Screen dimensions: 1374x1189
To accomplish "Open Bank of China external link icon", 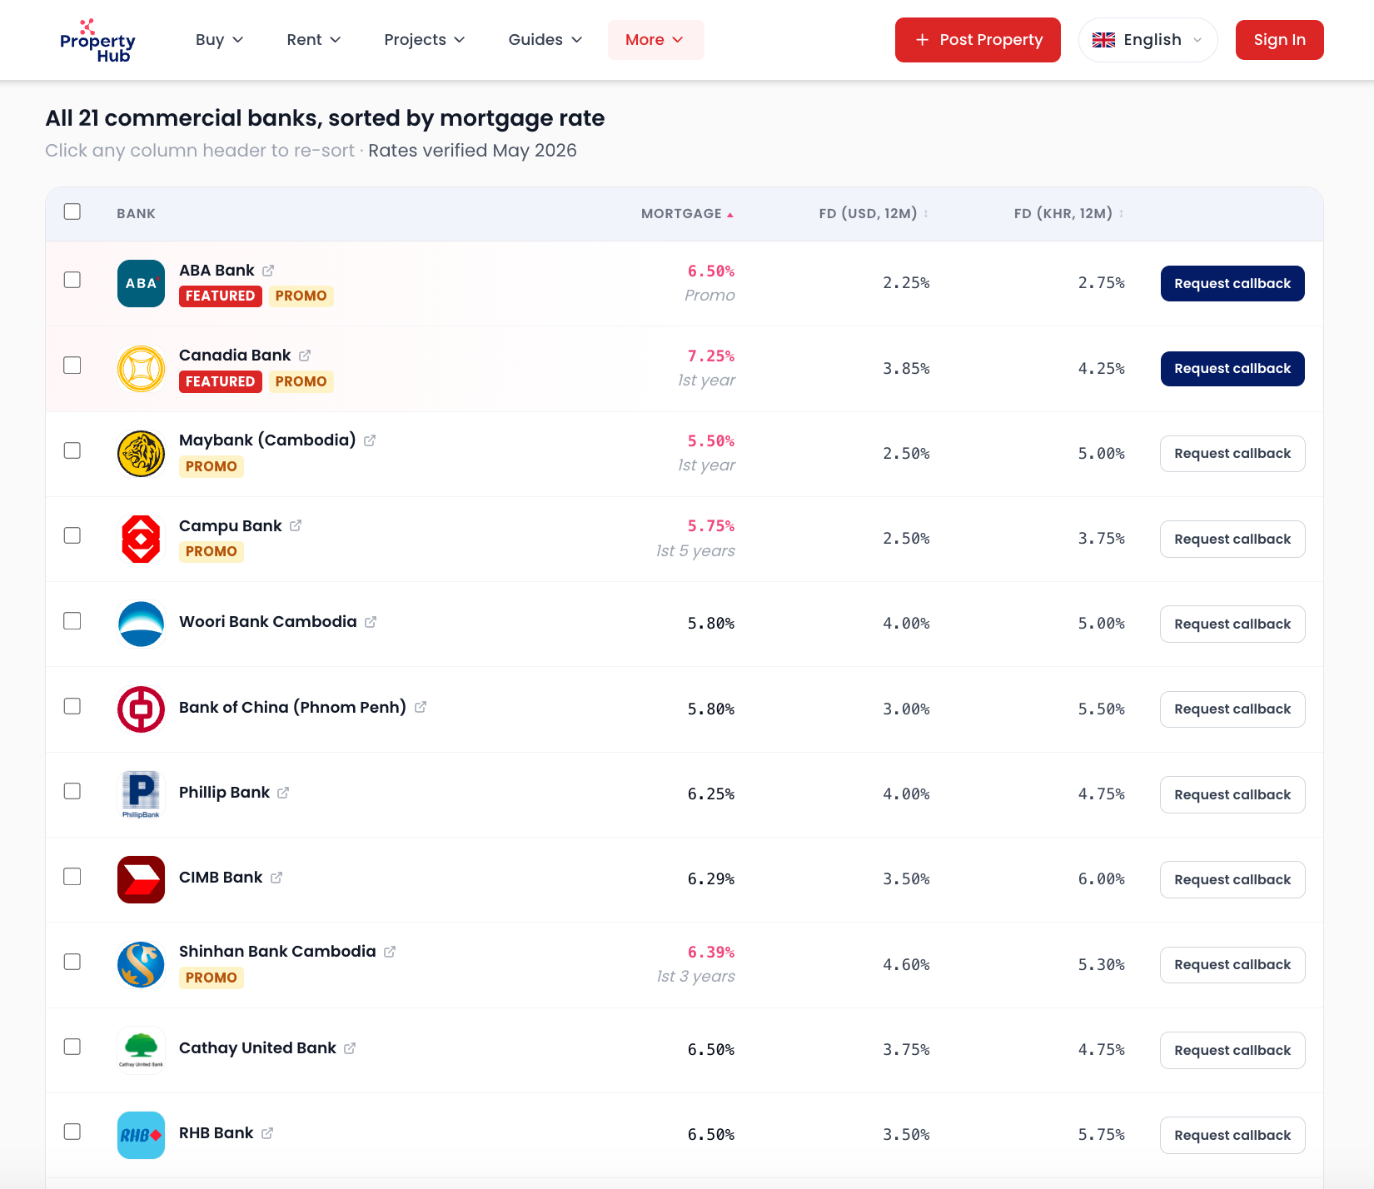I will point(421,707).
